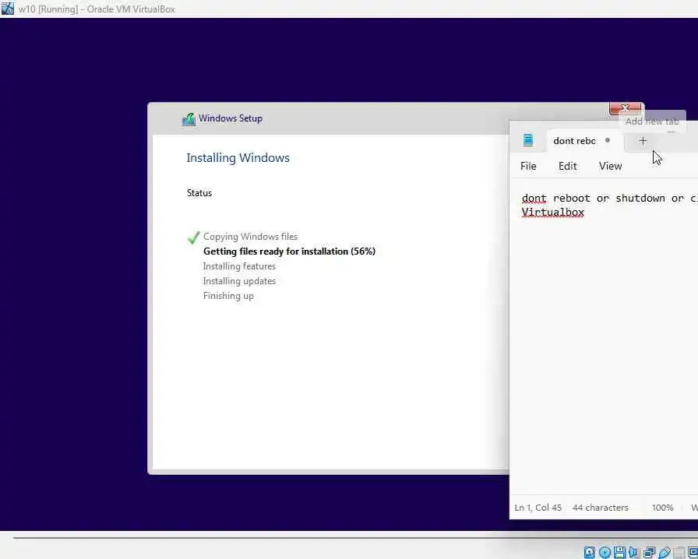Click the 'w10 [Running] - Oracle VM VirtualBox' title
This screenshot has width=698, height=559.
97,9
